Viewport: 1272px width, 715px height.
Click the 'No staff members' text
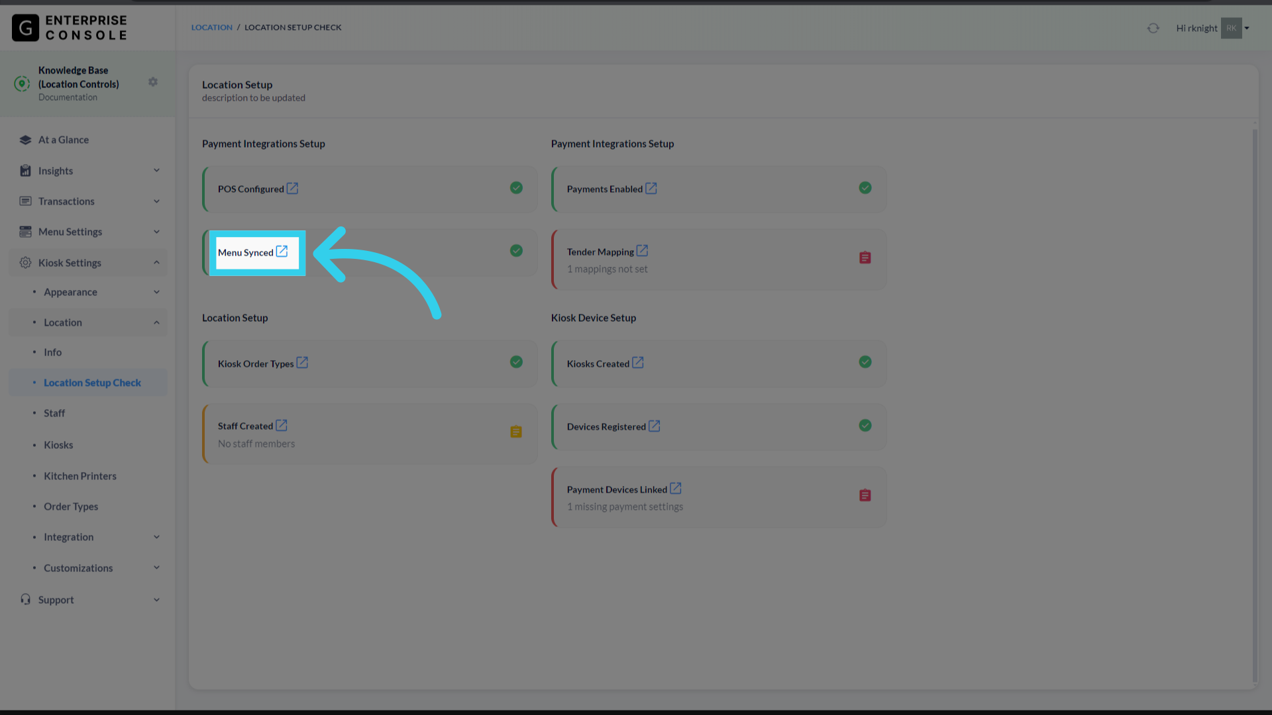(x=256, y=444)
